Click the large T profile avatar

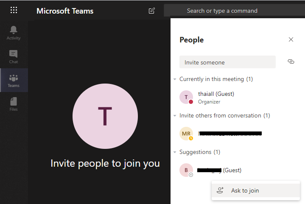coord(105,116)
